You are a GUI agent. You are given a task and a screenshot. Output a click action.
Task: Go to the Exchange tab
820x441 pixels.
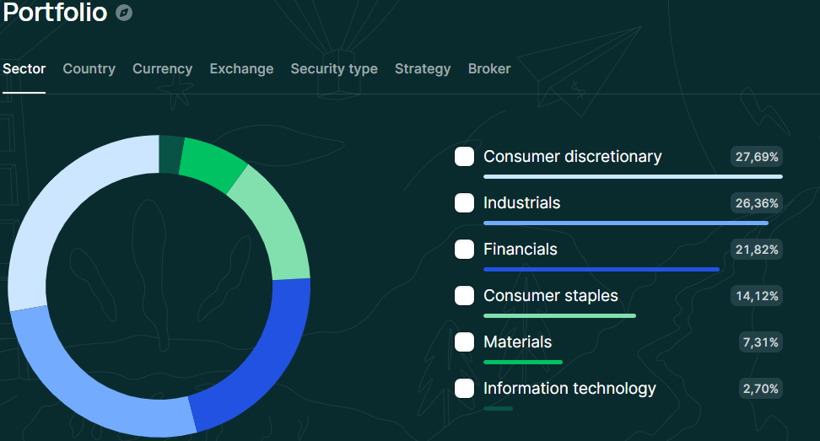coord(241,69)
